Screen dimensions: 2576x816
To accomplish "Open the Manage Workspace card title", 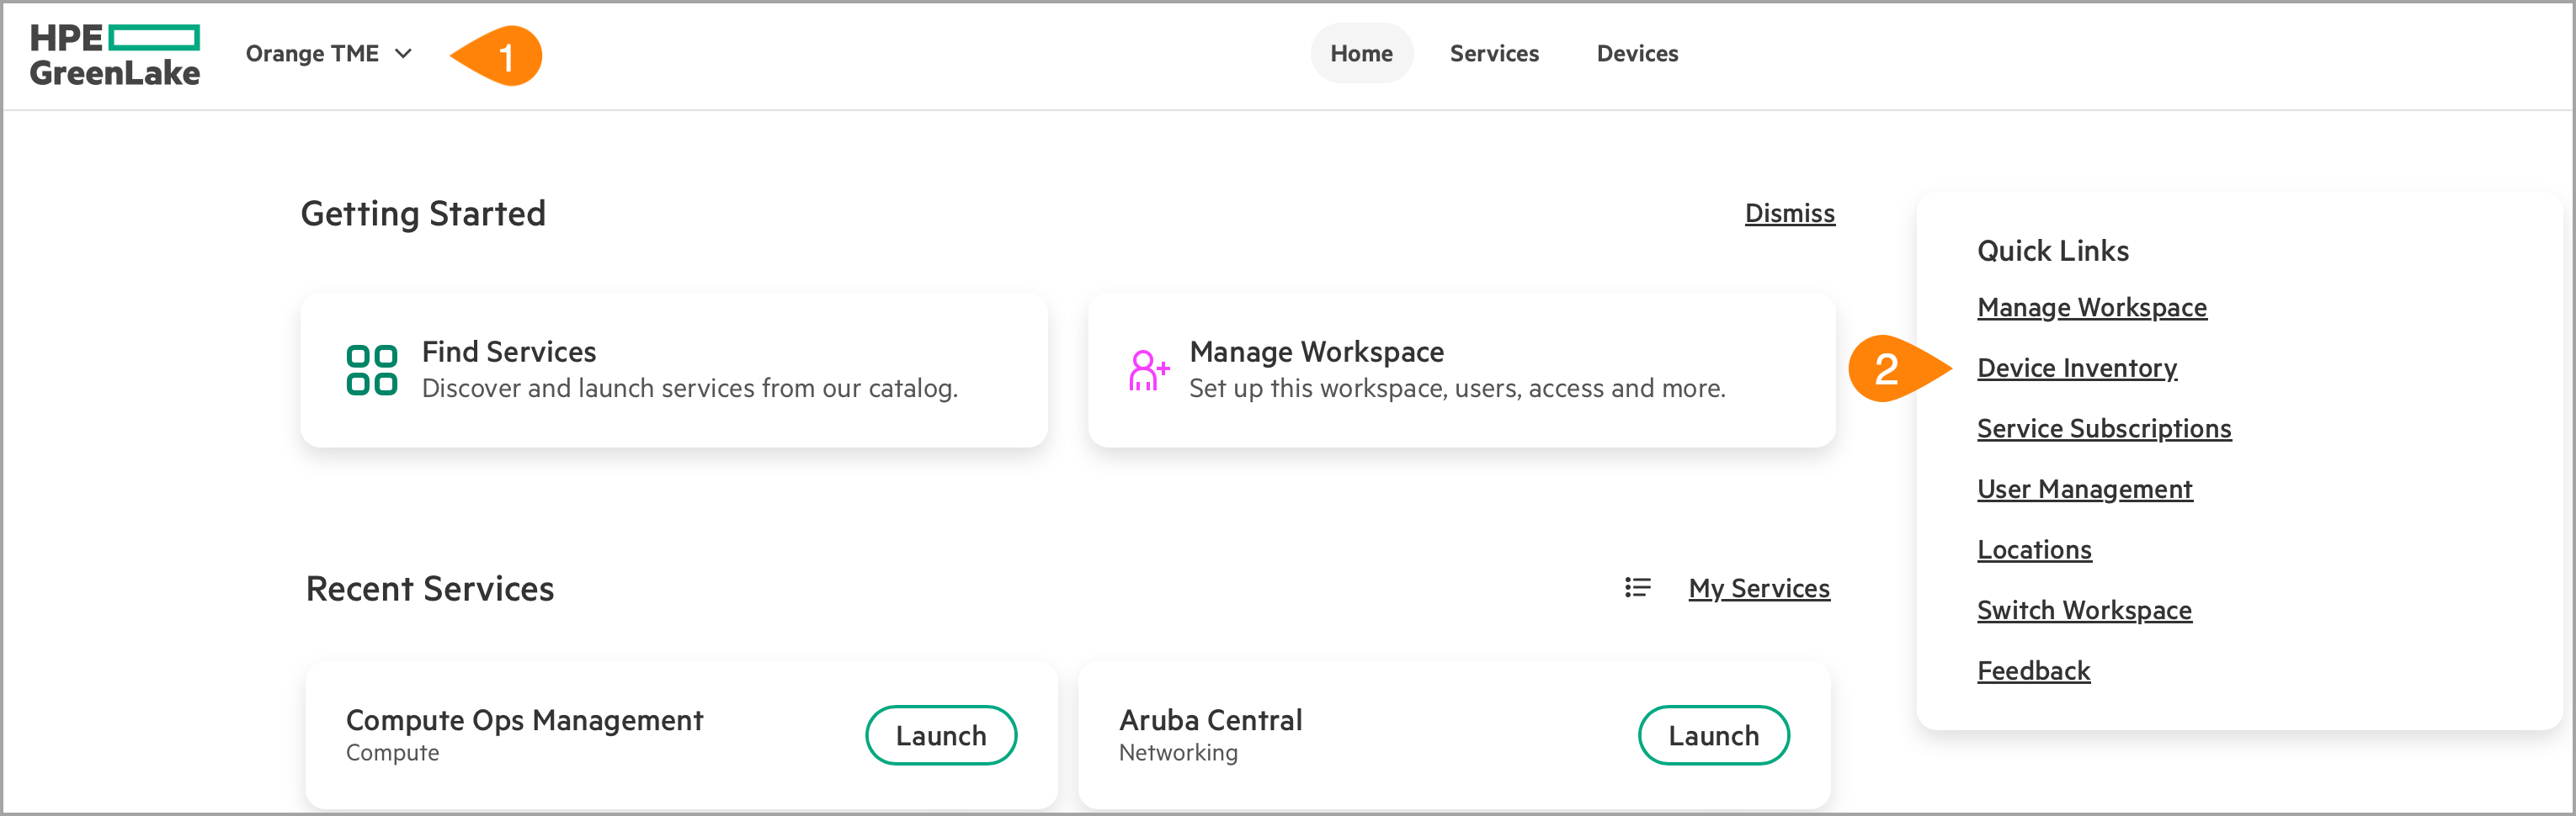I will tap(1316, 352).
